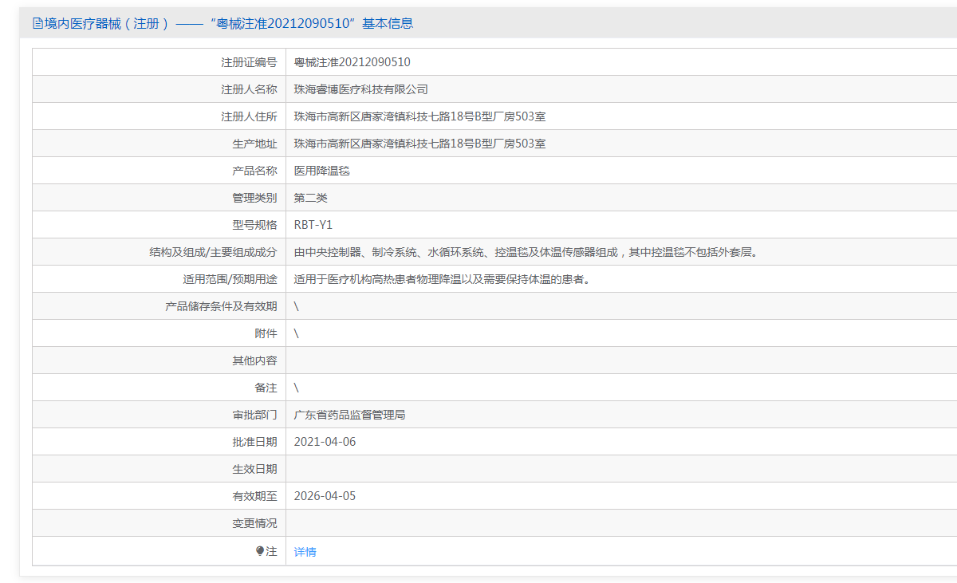Click the 生效日期 row label
The width and height of the screenshot is (957, 583).
point(254,469)
